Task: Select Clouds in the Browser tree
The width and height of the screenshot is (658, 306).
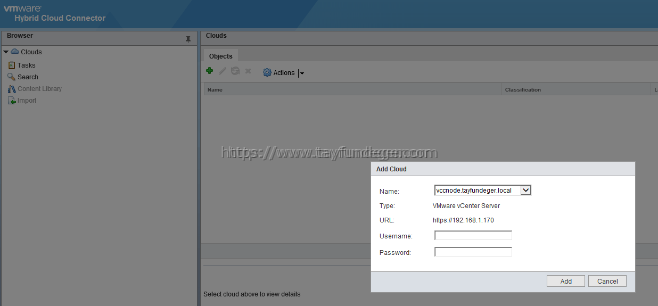Action: [31, 52]
